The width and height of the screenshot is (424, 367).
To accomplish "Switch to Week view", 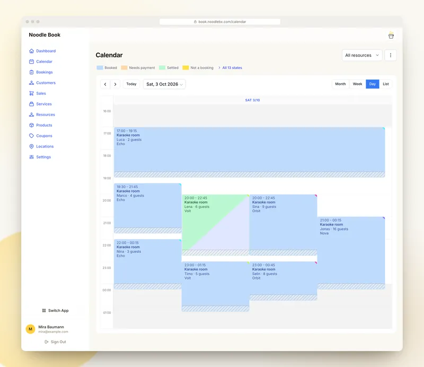I will pos(357,84).
